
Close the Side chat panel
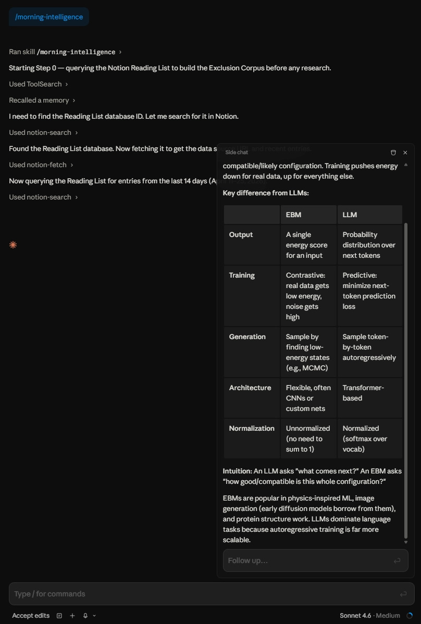(405, 153)
